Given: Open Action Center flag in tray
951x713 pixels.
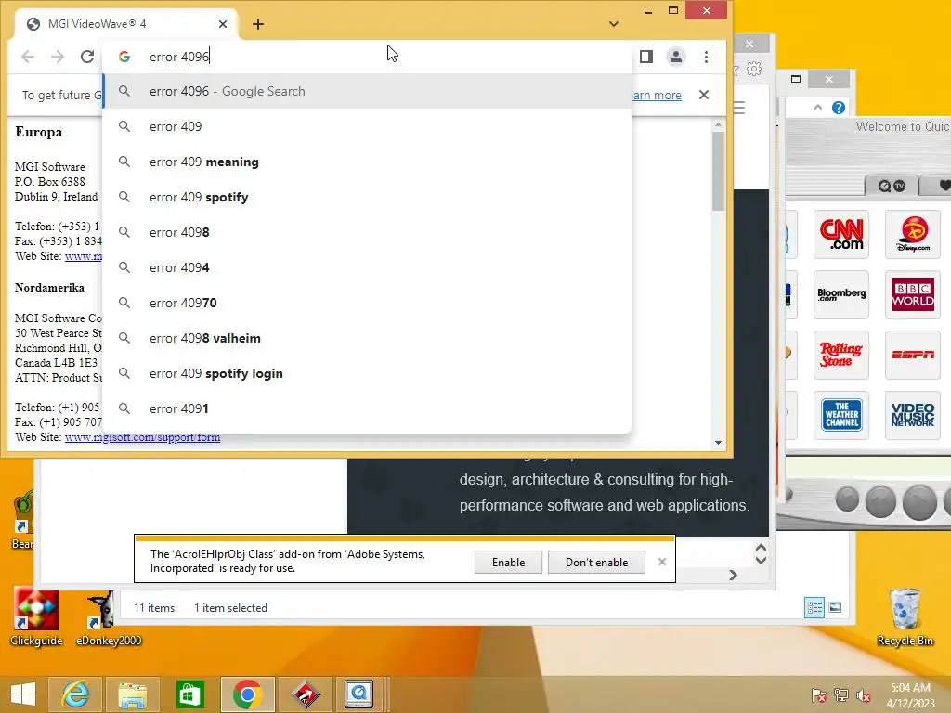Looking at the screenshot, I should (x=818, y=694).
